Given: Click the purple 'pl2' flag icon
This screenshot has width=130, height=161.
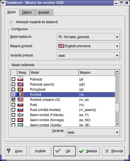Looking at the screenshot, I should [x=20, y=84].
